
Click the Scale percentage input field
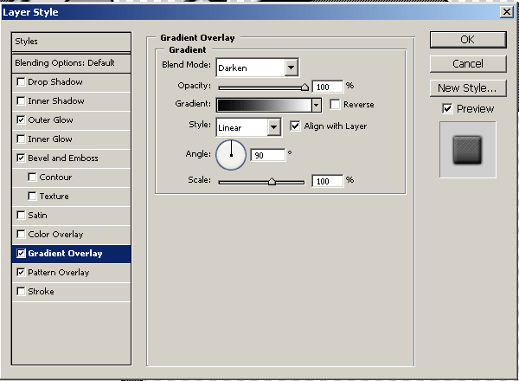pyautogui.click(x=327, y=181)
